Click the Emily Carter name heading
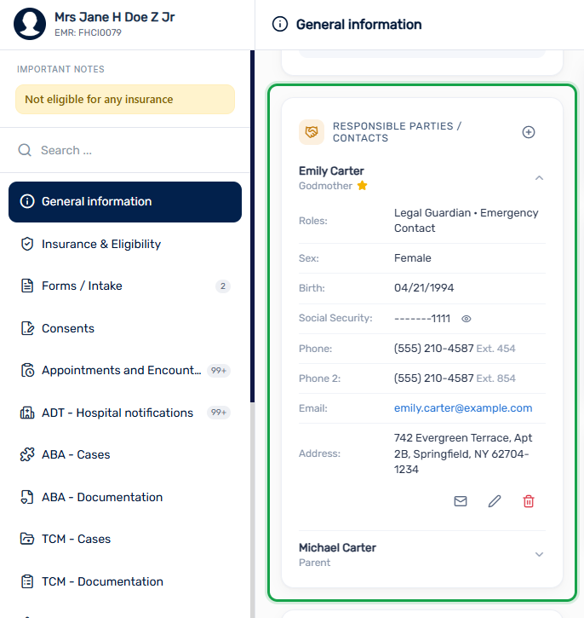Image resolution: width=584 pixels, height=618 pixels. click(331, 171)
